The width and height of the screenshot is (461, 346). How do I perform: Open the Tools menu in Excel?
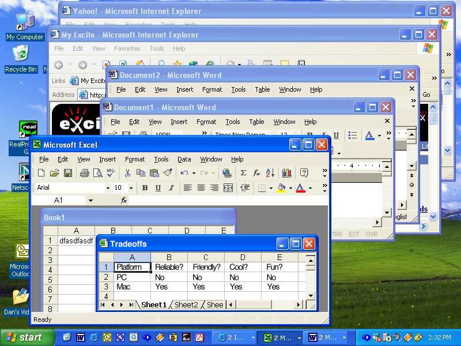[x=161, y=159]
